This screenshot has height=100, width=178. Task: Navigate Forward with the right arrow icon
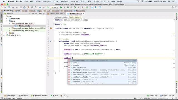point(43,7)
